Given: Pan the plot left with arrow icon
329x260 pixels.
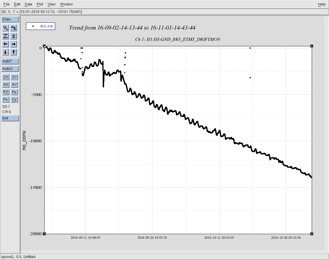Looking at the screenshot, I should coord(5,44).
